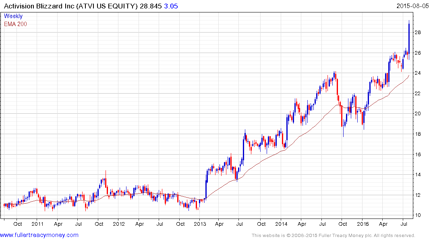
Task: Click the 'Apr' x-axis label after 2015
Action: [x=383, y=224]
